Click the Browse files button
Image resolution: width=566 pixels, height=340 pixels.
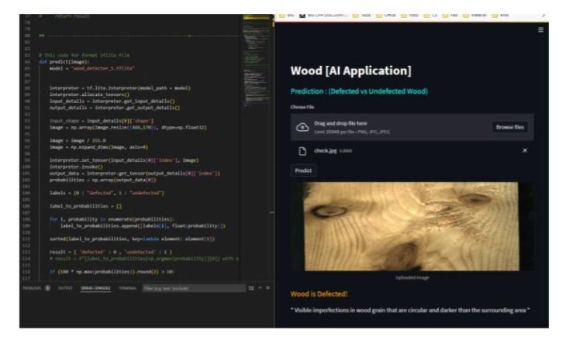(509, 127)
